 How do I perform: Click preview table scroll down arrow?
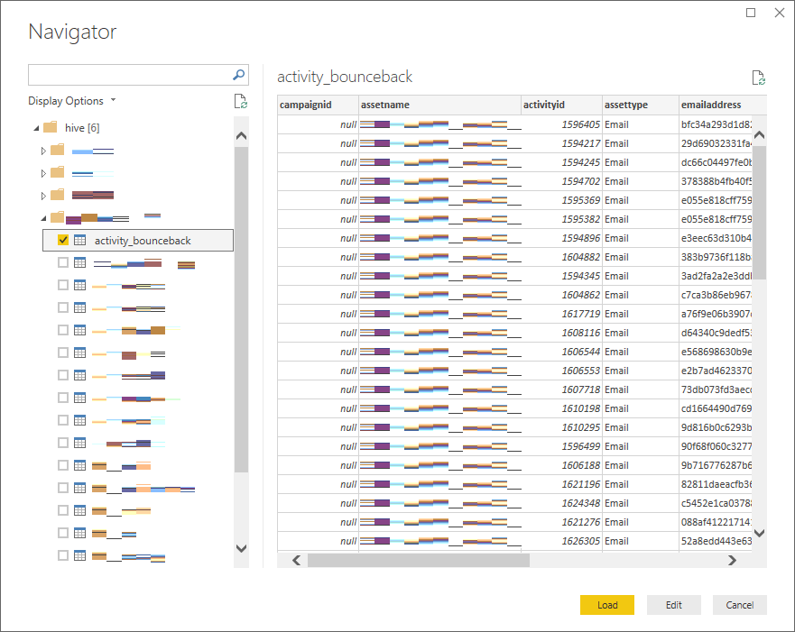(x=759, y=533)
